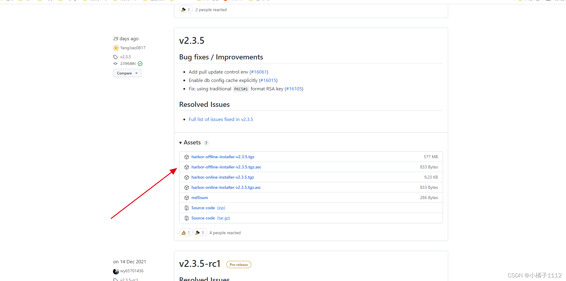
Task: Click package icon beside harbor-online-installer-v2.3.5.tgz.asc
Action: tap(187, 188)
